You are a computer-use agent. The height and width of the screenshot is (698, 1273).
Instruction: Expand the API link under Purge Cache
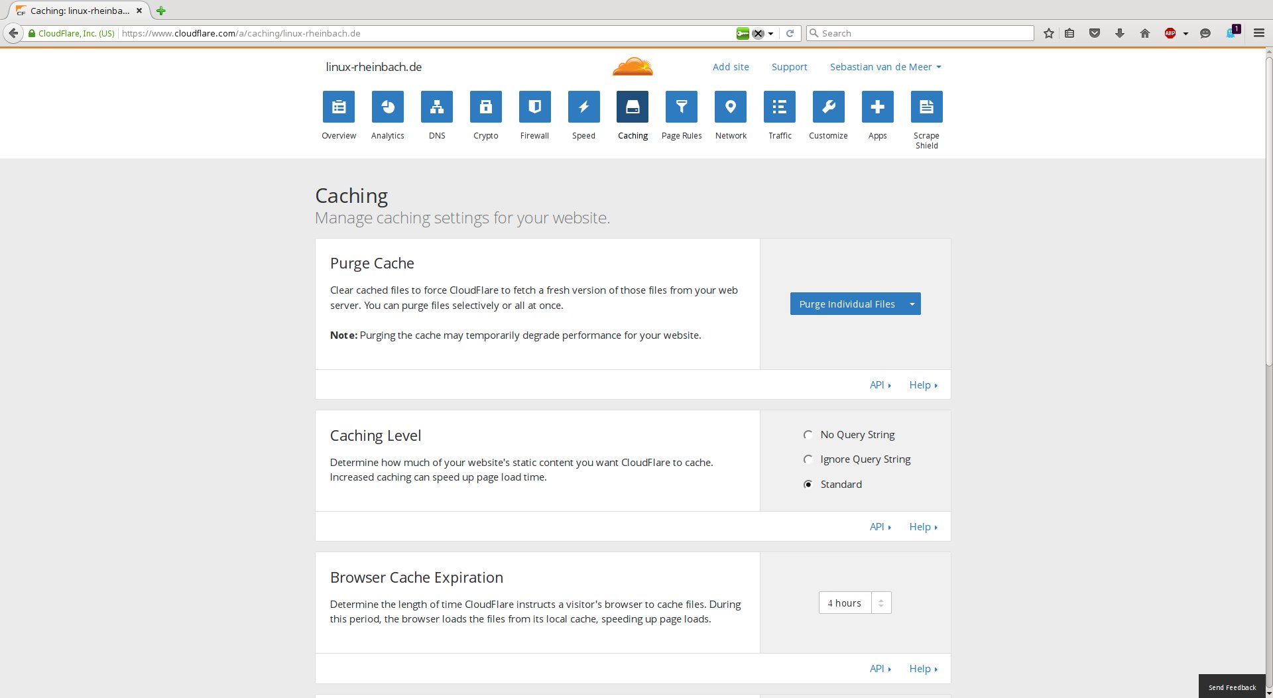(880, 385)
